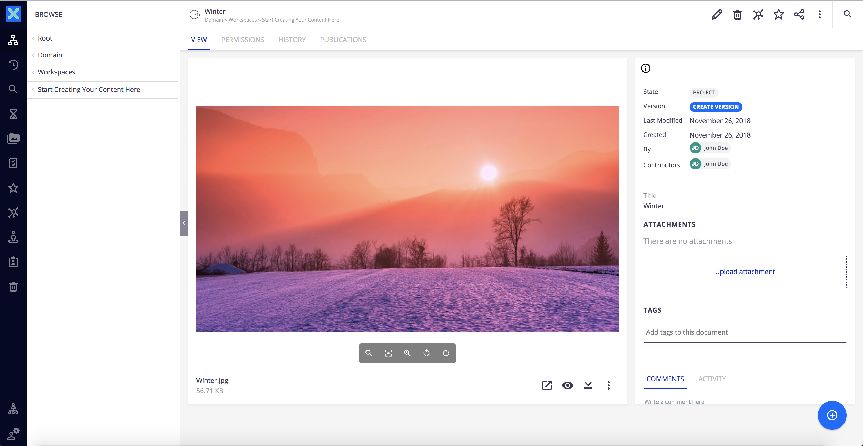Delete document using top trash icon

click(737, 14)
